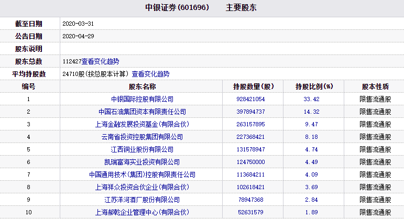Click the 截至日期 value 2020-03-31
Image resolution: width=404 pixels, height=219 pixels.
coord(78,24)
